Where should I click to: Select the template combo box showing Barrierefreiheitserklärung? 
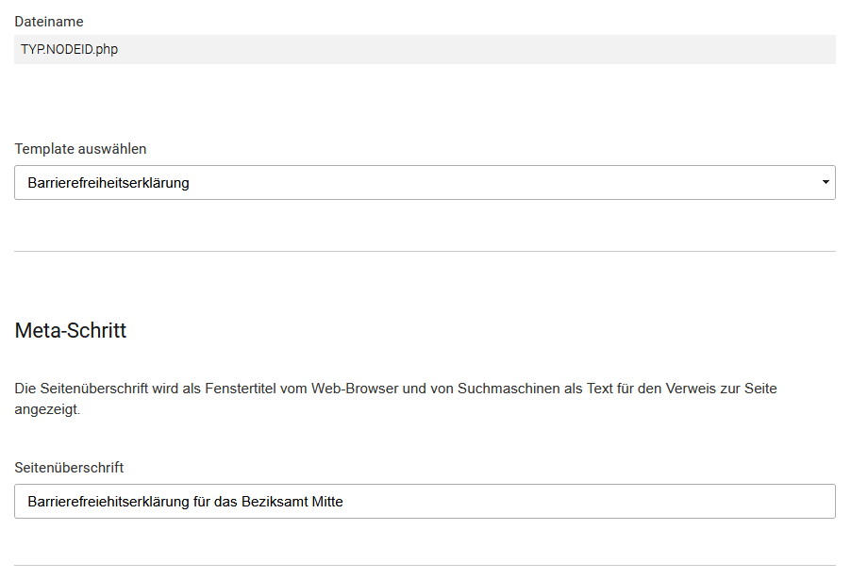[425, 182]
